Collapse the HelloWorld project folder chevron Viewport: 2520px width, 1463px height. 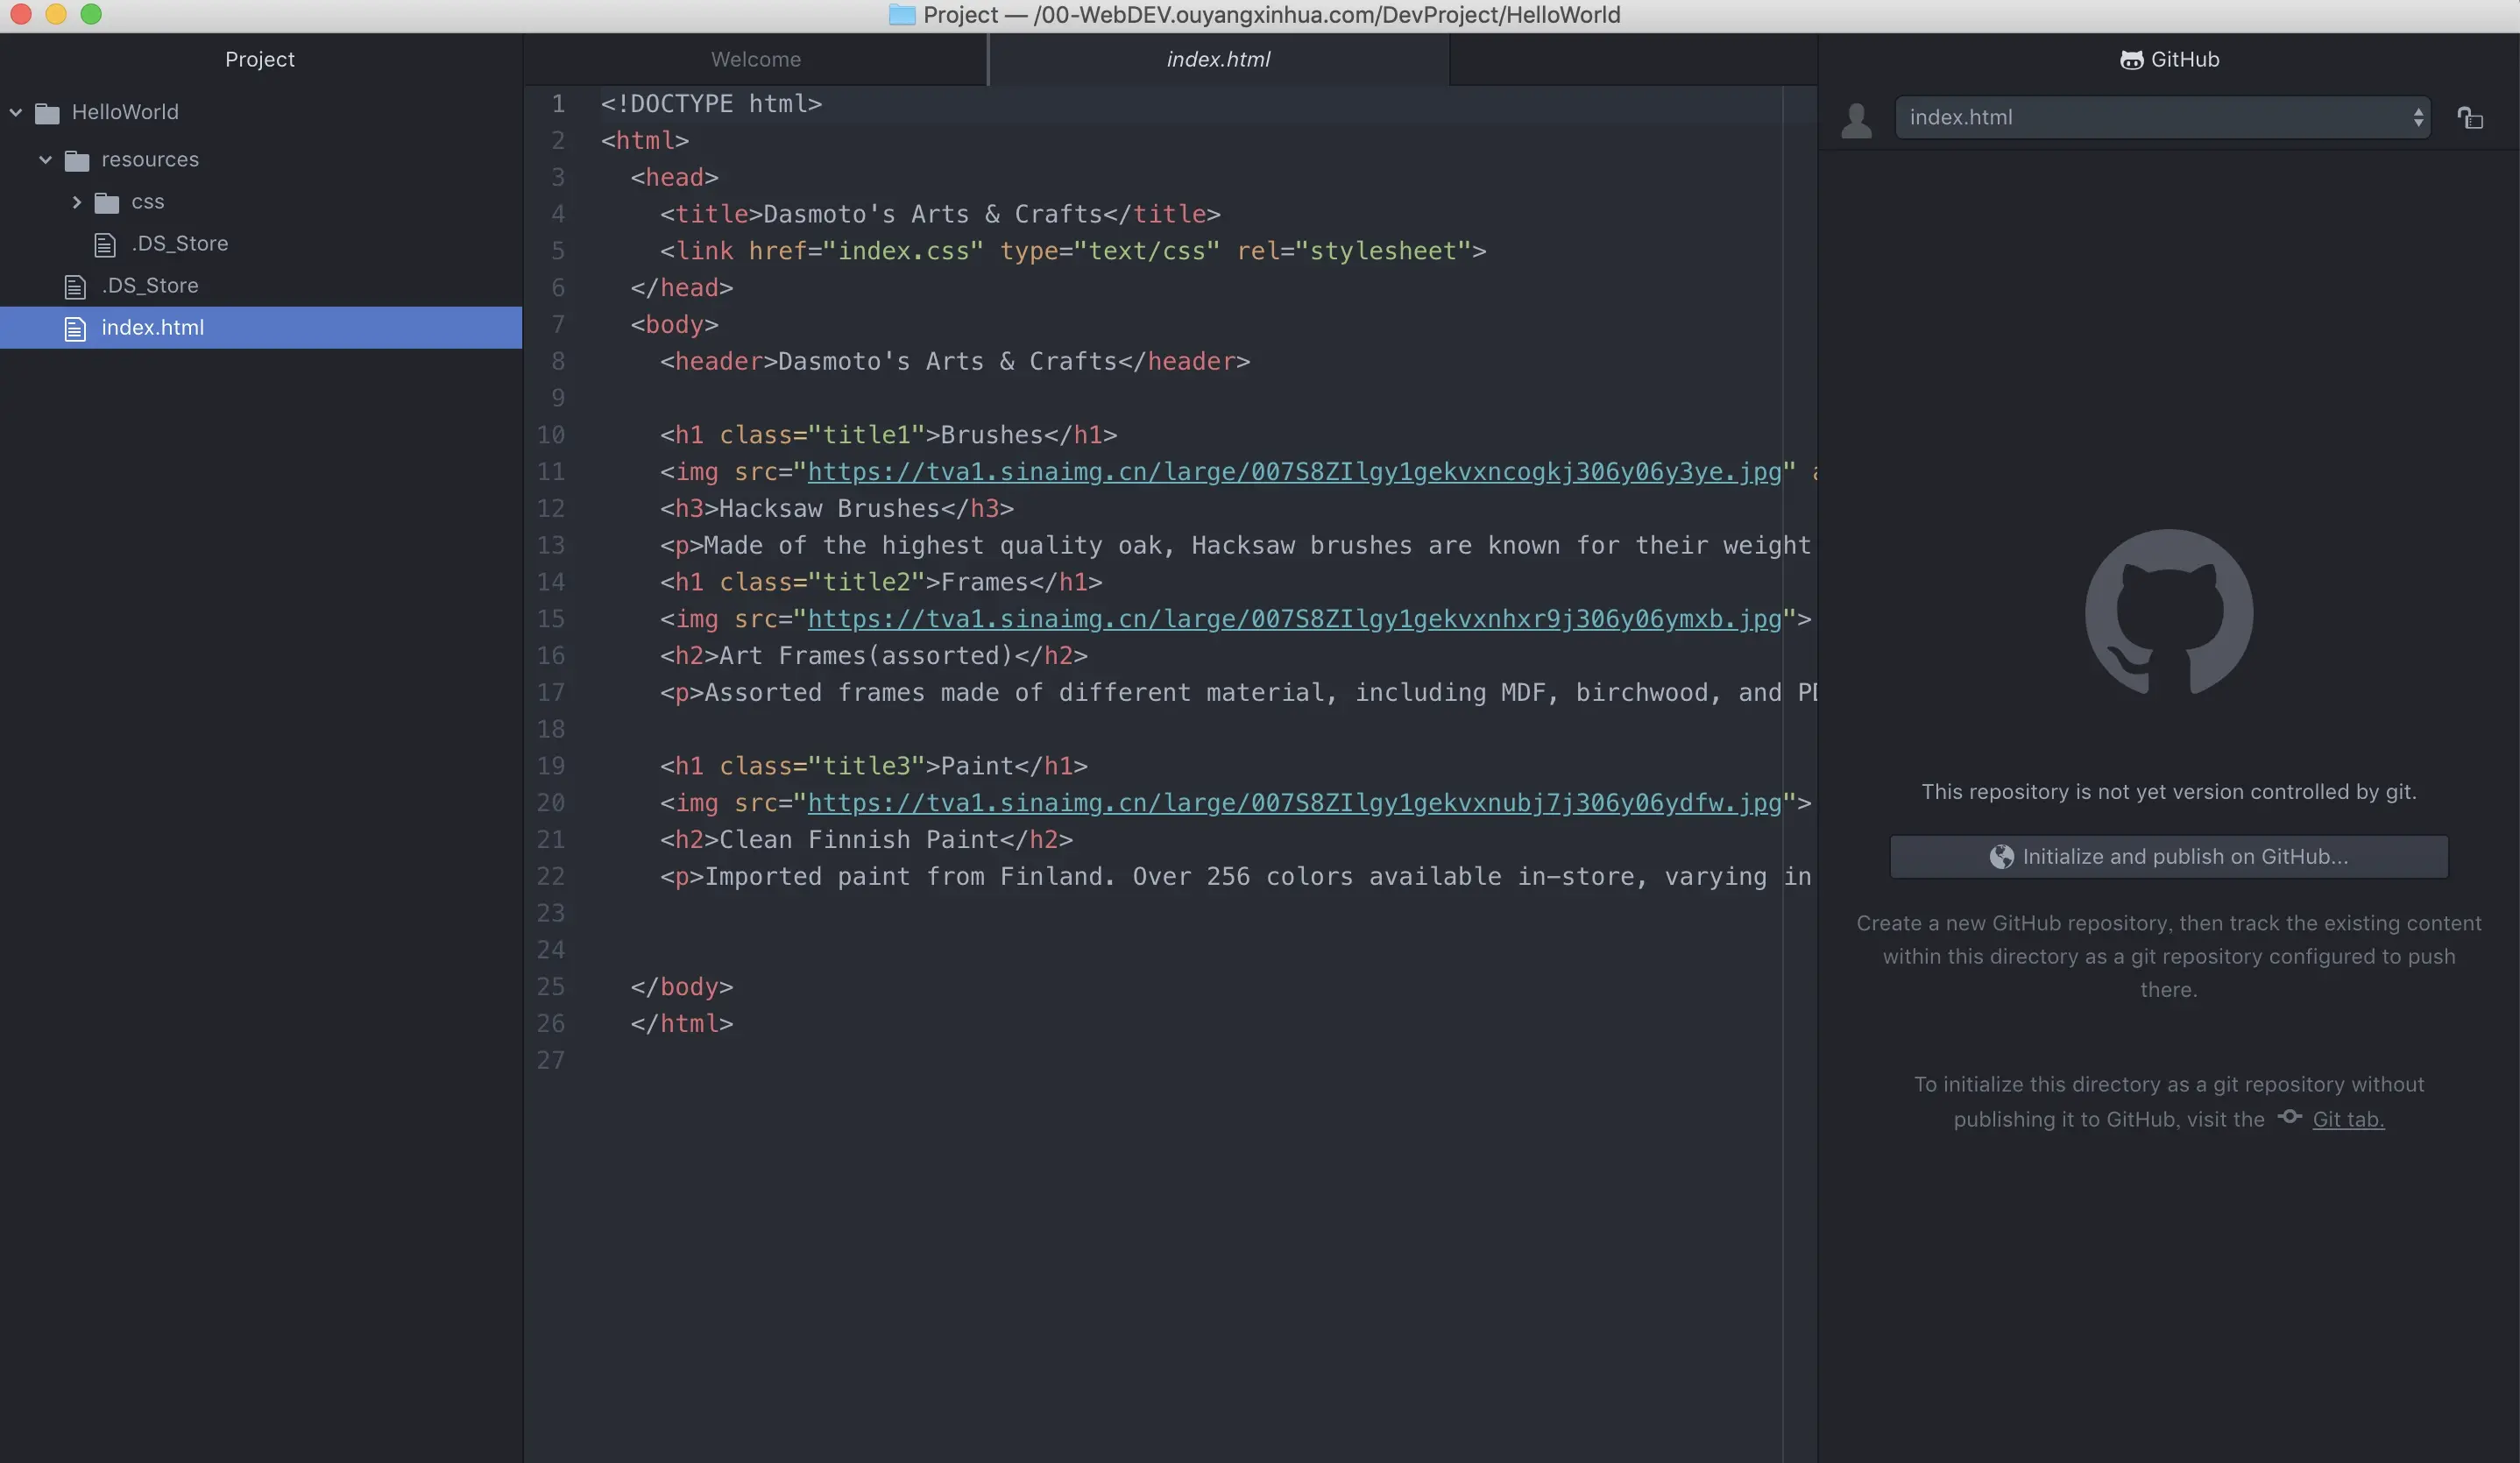pyautogui.click(x=16, y=112)
